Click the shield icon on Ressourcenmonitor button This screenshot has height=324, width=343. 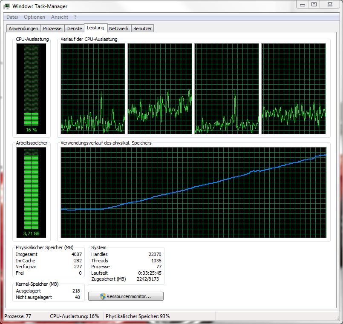click(x=103, y=296)
